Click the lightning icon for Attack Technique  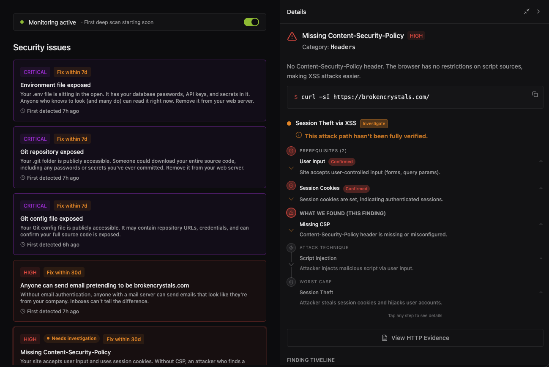click(291, 248)
